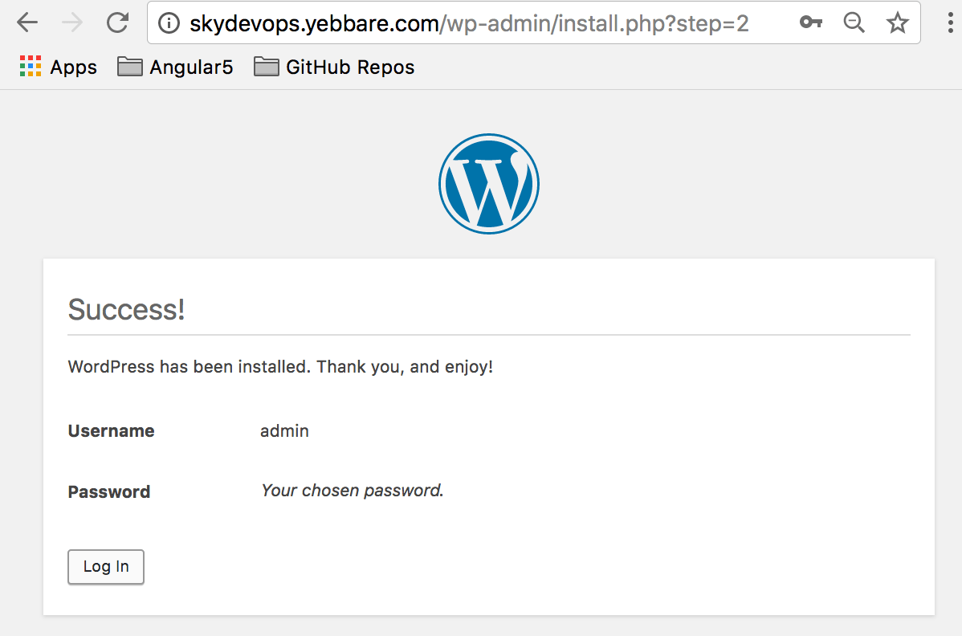
Task: Open the Apps shortcut in bookmarks bar
Action: (x=58, y=67)
